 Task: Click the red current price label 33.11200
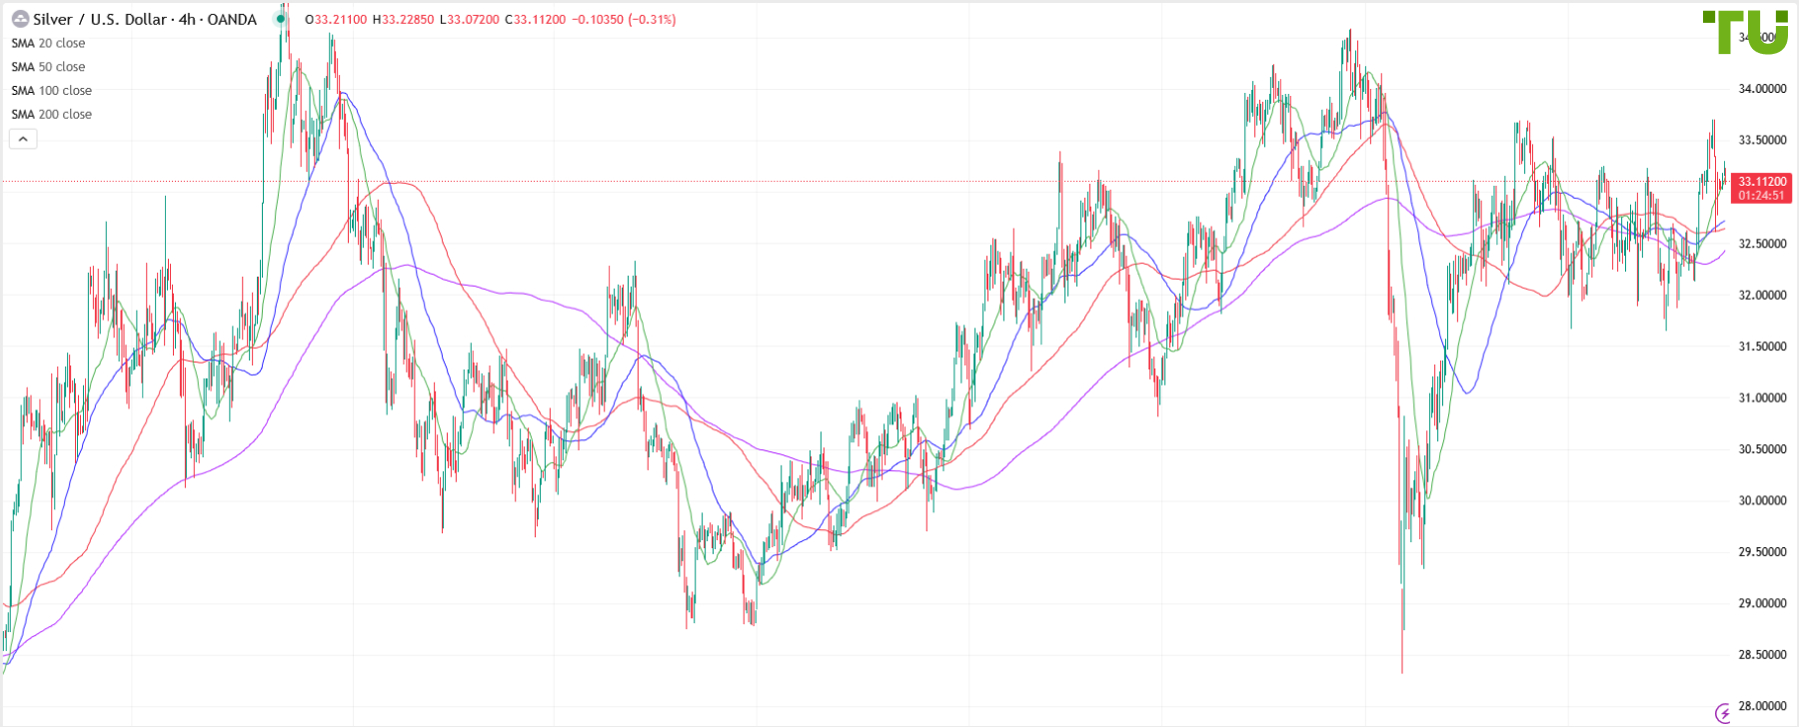coord(1762,182)
